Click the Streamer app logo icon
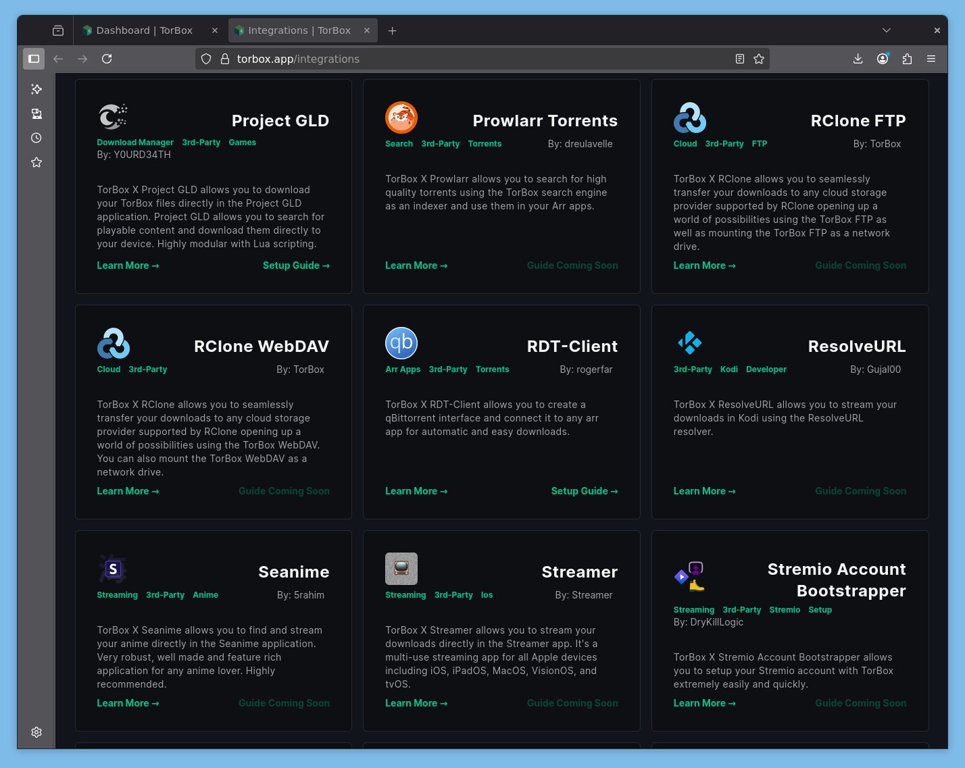This screenshot has height=768, width=965. click(401, 569)
